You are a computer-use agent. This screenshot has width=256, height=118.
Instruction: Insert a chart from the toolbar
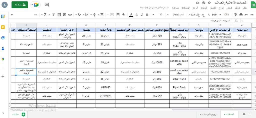(x=59, y=15)
